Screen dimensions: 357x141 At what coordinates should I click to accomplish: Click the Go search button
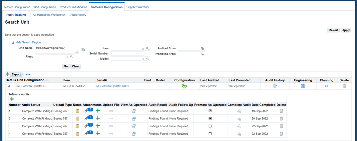point(66,66)
